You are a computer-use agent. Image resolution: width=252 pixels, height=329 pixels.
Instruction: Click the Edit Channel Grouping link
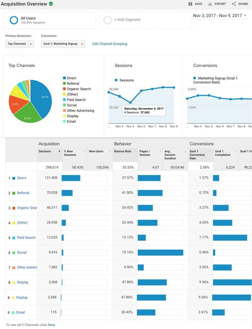110,44
